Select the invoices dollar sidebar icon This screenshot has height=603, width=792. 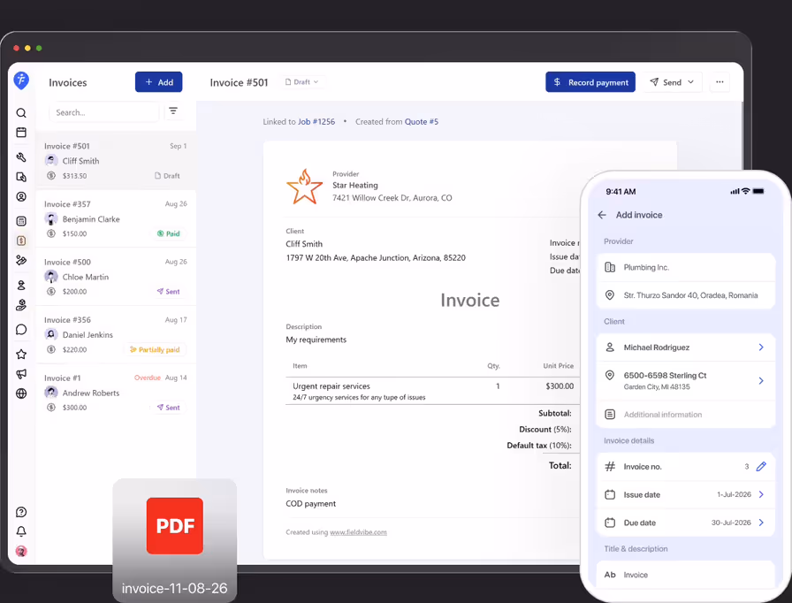(21, 240)
